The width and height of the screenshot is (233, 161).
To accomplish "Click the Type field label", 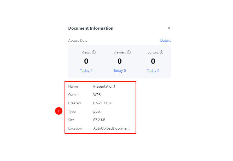I will click(72, 112).
